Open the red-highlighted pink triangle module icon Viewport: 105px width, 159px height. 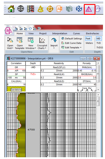click(x=89, y=9)
